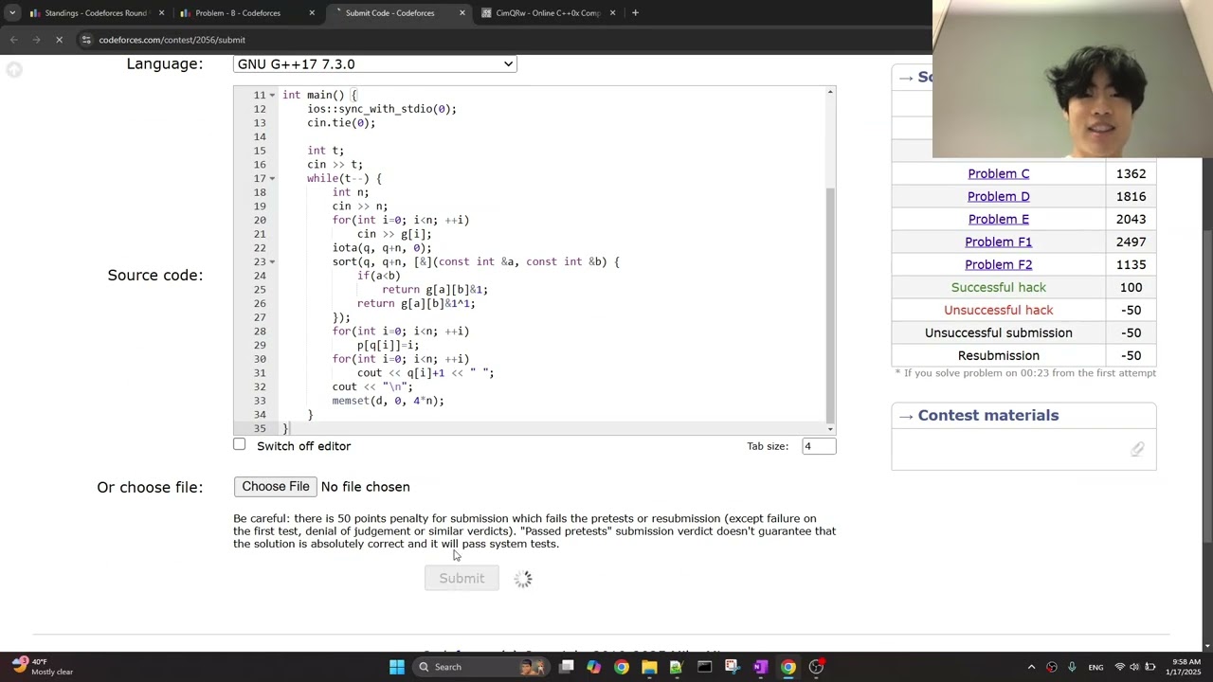Open File Explorer from the taskbar
This screenshot has height=682, width=1213.
[649, 667]
